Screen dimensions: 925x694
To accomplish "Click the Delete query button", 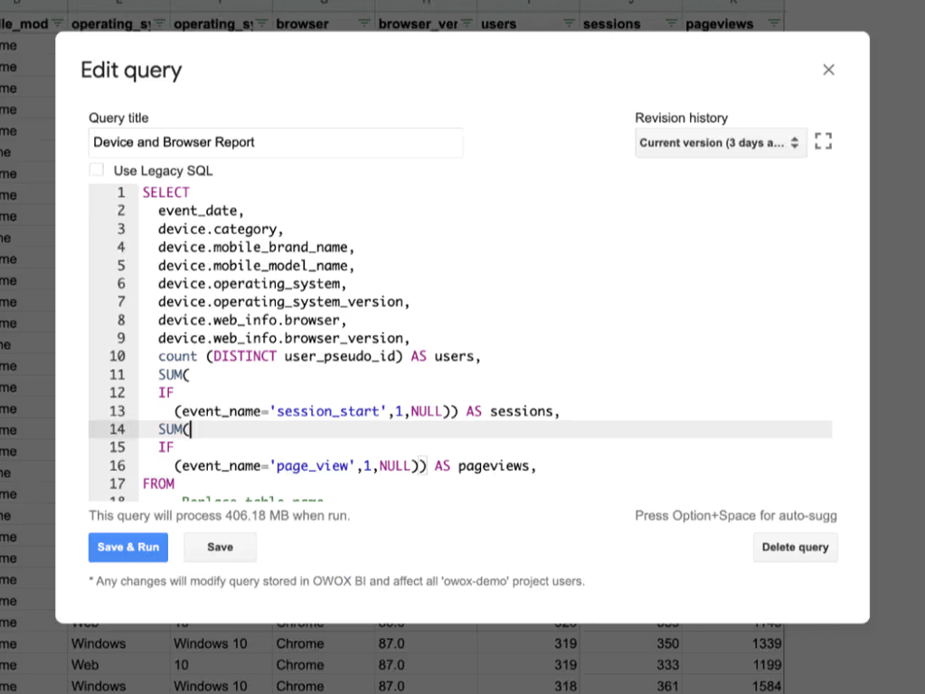I will pyautogui.click(x=795, y=548).
